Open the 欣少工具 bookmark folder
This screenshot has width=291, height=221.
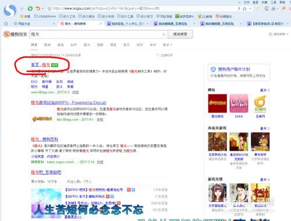[125, 16]
